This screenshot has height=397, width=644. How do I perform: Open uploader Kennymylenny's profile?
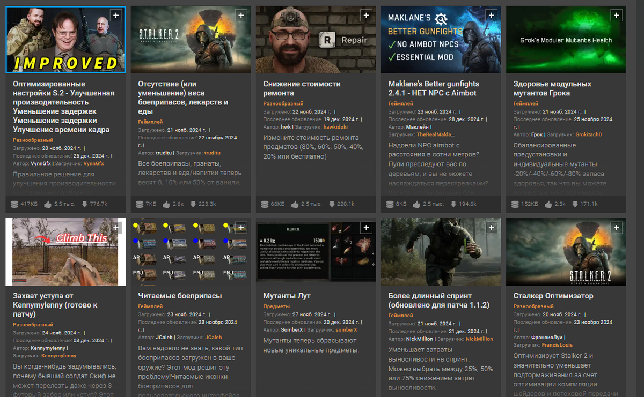point(58,355)
